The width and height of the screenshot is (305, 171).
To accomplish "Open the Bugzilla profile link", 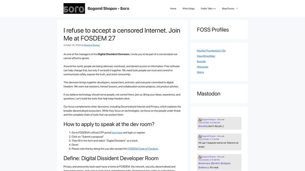I will click(201, 61).
